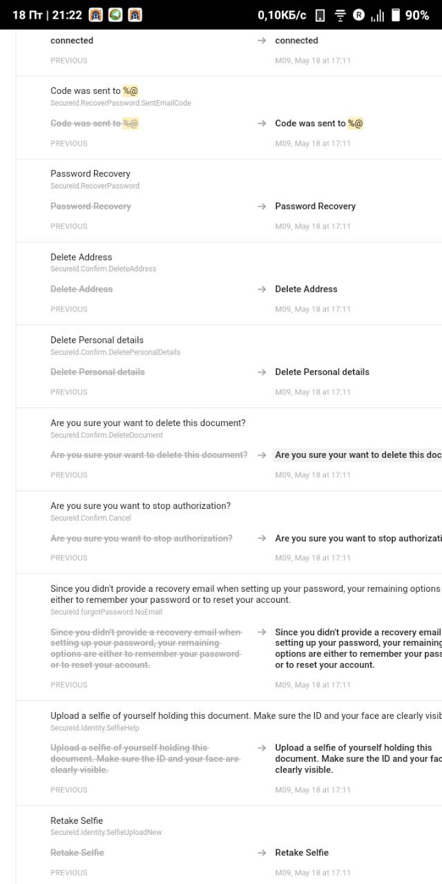Click the timestamp under the new Retake Selfie text
Image resolution: width=442 pixels, height=884 pixels.
[313, 873]
